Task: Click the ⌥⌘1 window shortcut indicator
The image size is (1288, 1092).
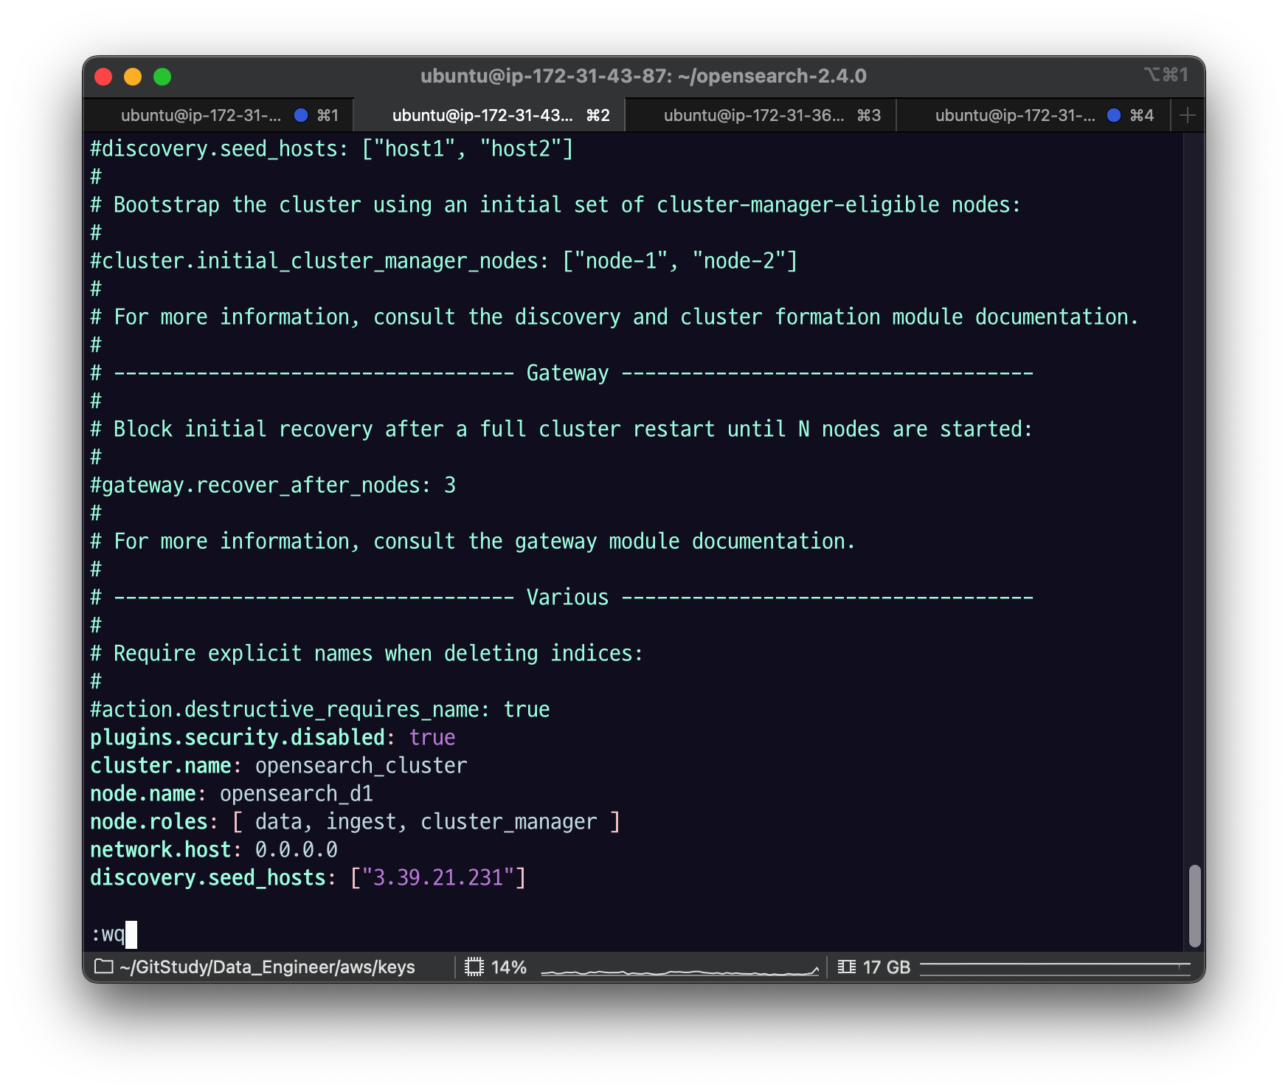Action: (x=1166, y=75)
